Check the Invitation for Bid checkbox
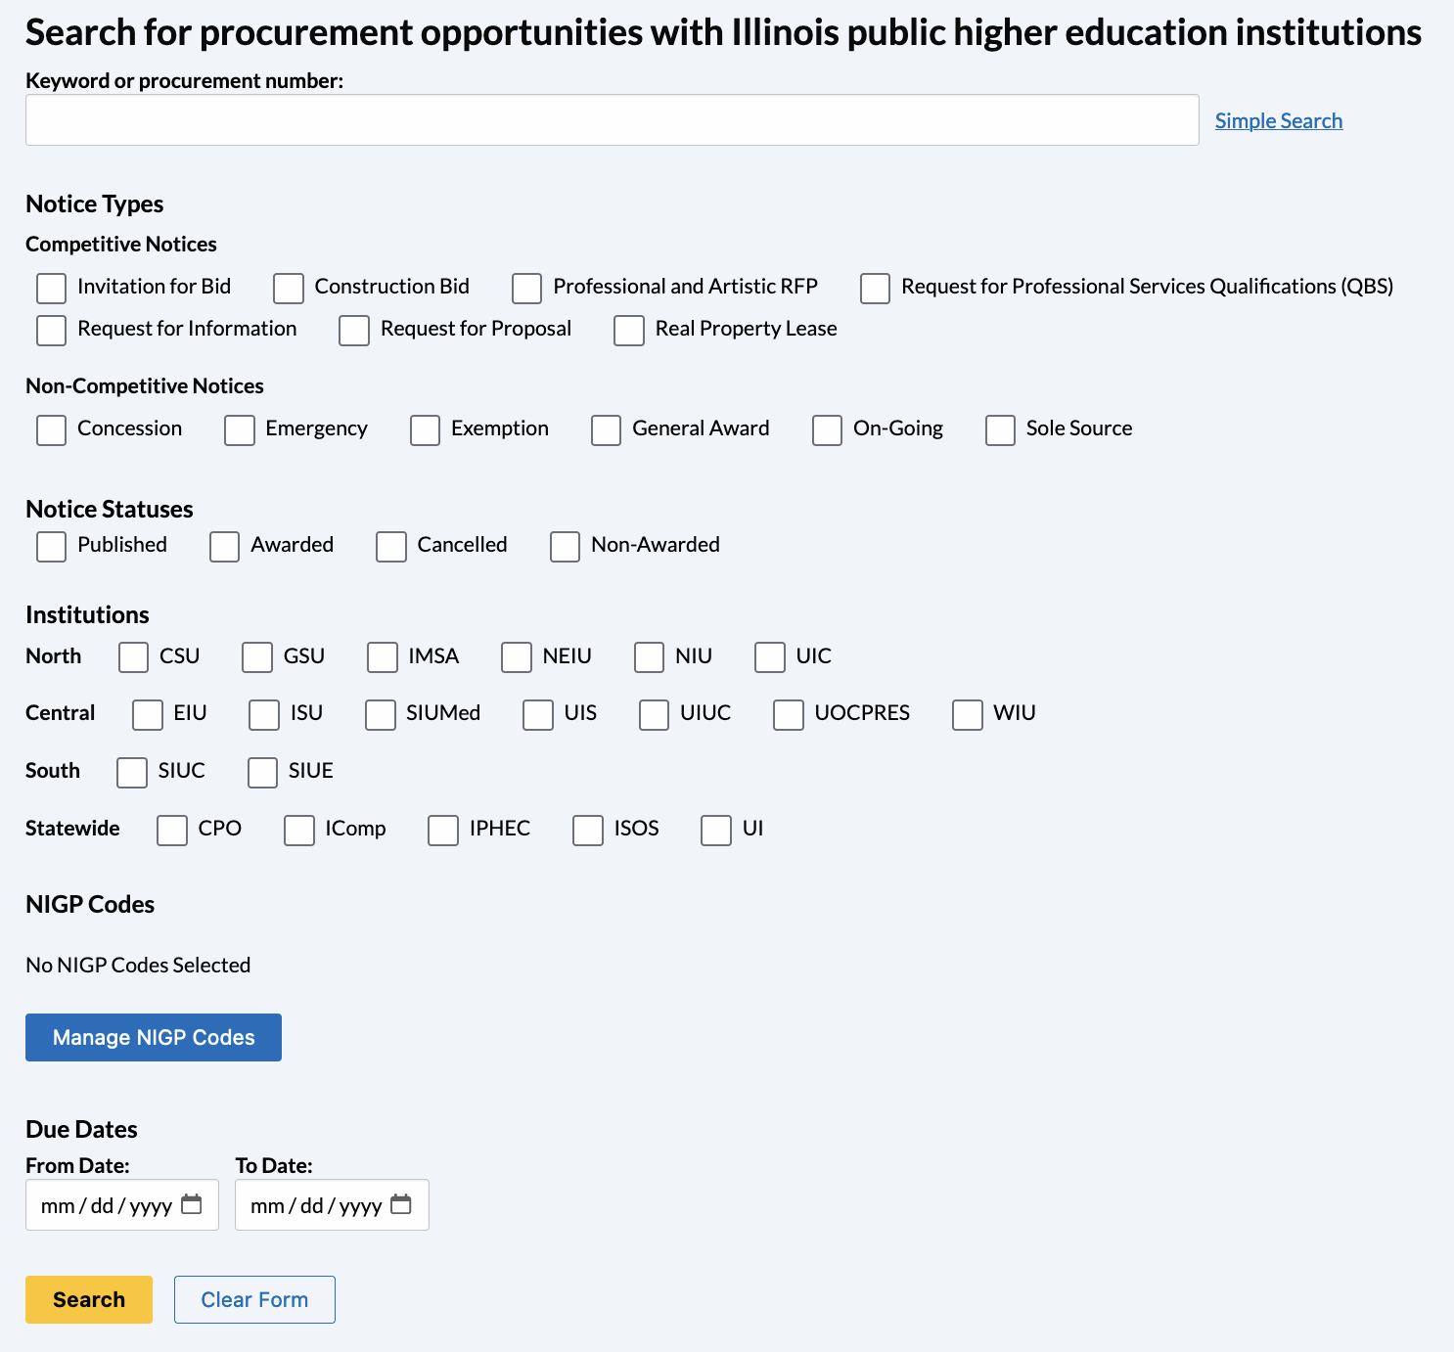 pos(51,289)
